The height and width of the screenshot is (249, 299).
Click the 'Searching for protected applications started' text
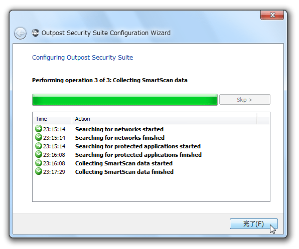(x=138, y=146)
